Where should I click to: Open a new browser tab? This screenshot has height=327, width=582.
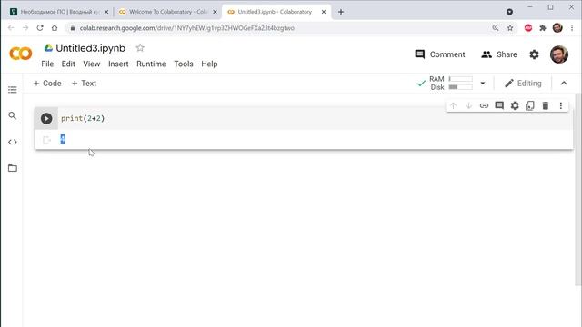point(341,12)
